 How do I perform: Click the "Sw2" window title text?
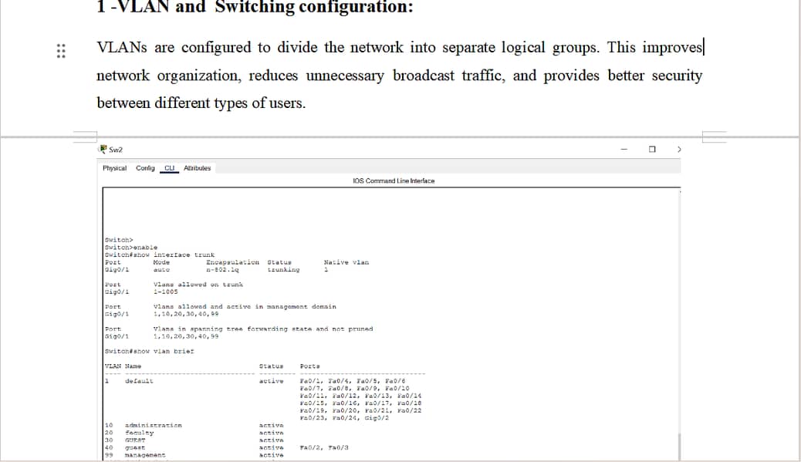tap(116, 150)
